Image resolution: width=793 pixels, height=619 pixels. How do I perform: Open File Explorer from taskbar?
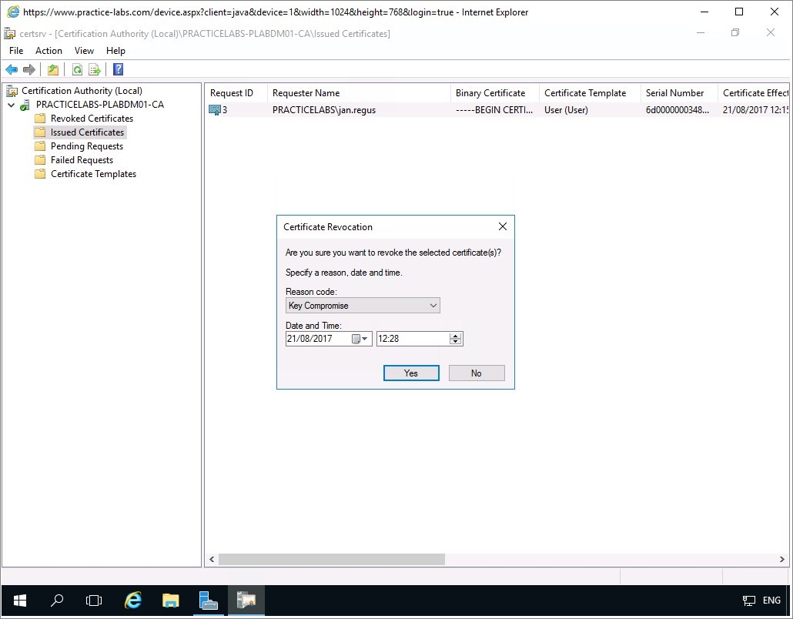pos(170,601)
